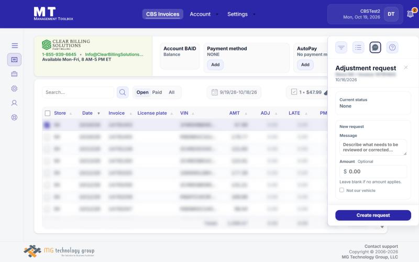Open the gear settings sidebar icon
The image size is (419, 262).
(x=15, y=89)
